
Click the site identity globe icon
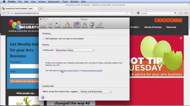coord(8,13)
